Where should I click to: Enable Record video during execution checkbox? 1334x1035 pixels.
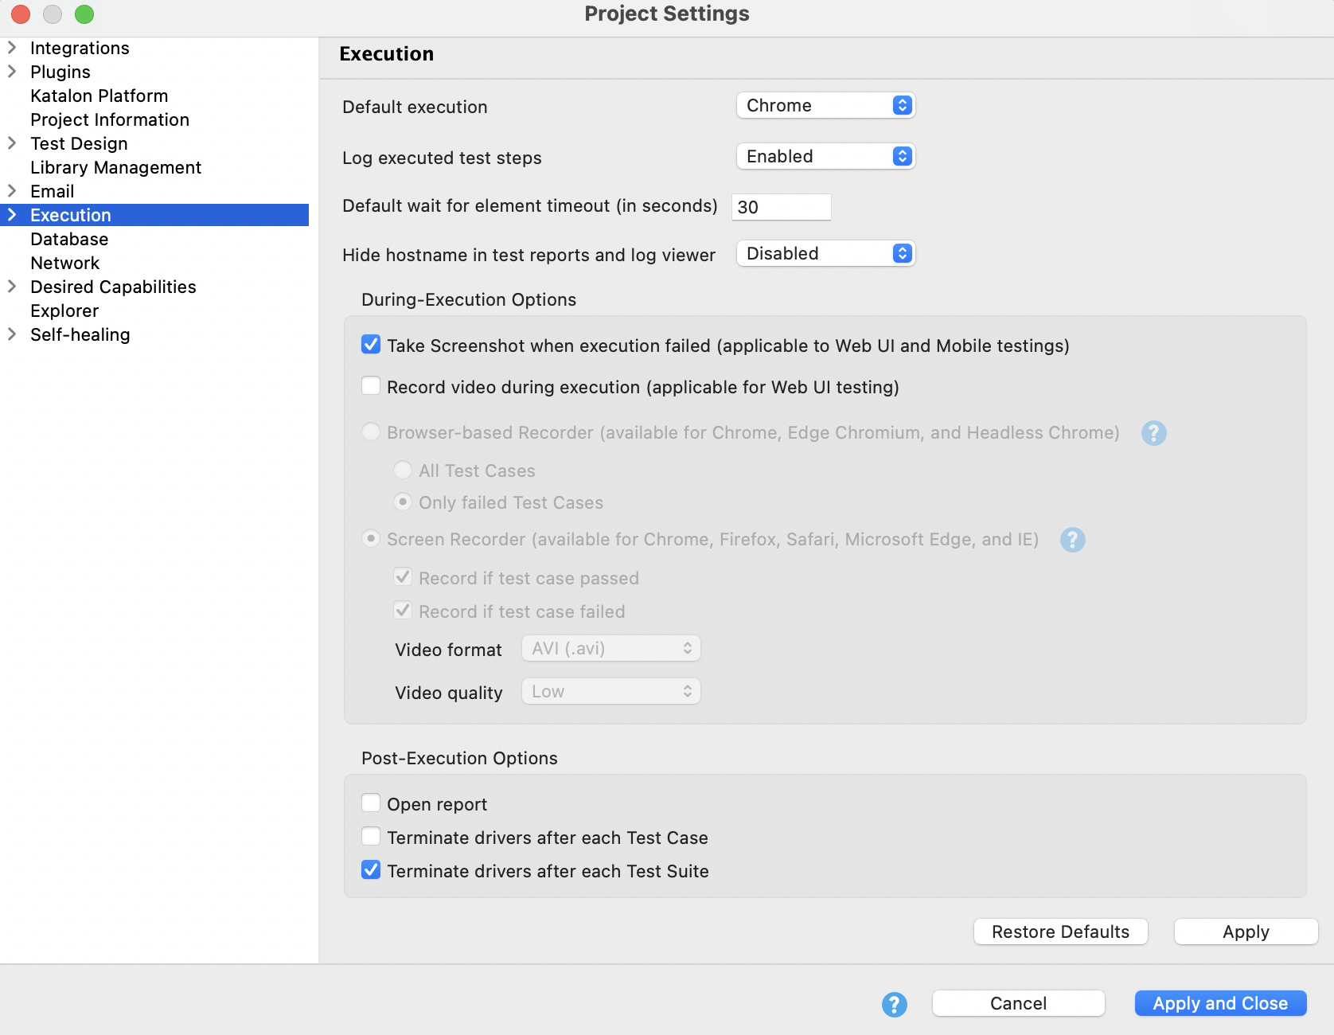point(371,387)
